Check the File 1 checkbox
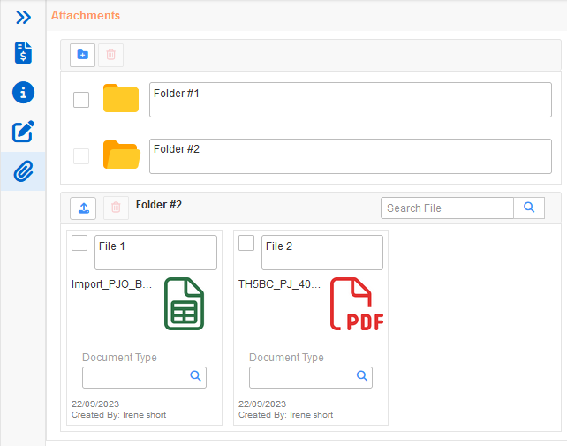This screenshot has width=567, height=446. 79,243
